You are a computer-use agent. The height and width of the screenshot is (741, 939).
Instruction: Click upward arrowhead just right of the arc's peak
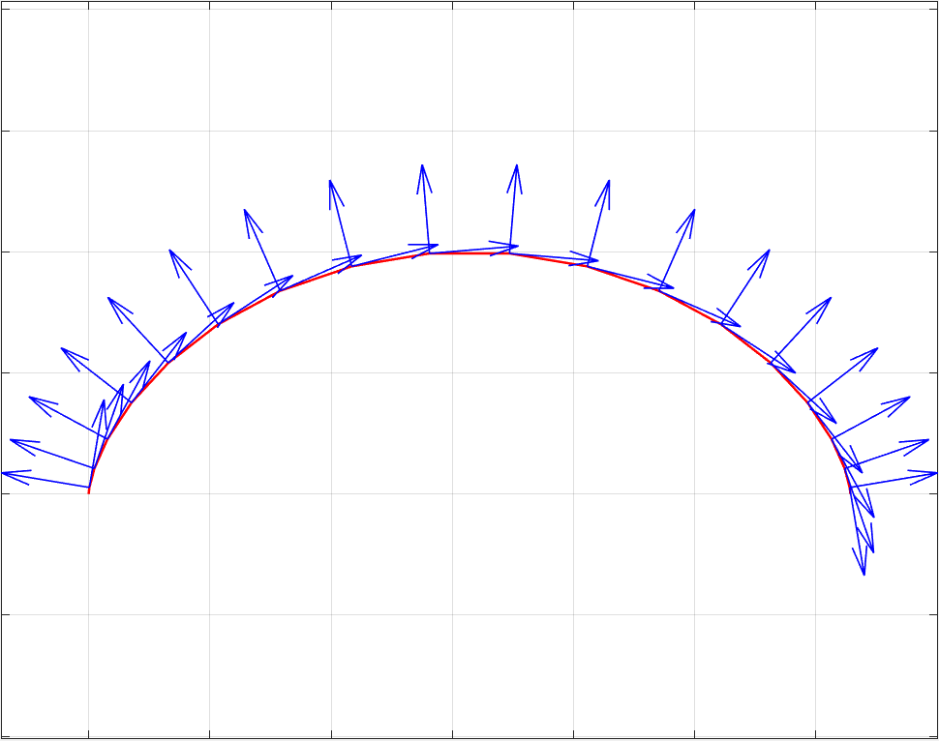point(517,168)
